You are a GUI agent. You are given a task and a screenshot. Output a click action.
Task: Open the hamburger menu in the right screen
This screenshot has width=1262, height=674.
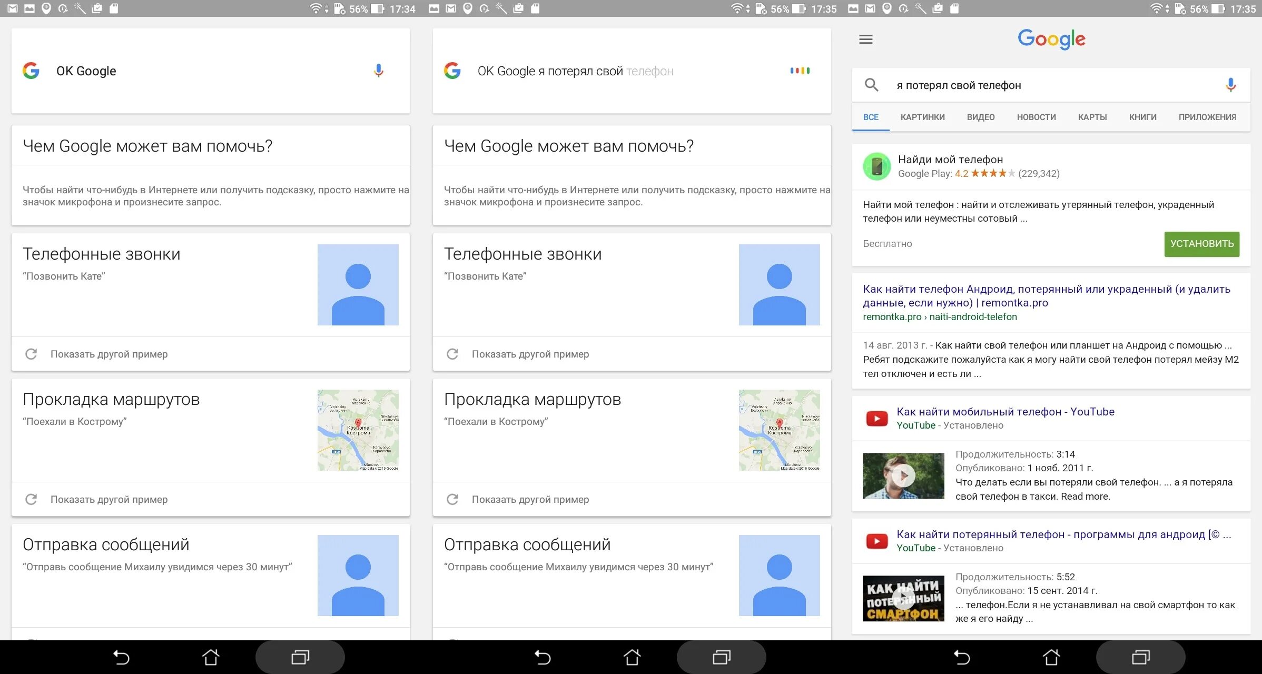point(866,39)
